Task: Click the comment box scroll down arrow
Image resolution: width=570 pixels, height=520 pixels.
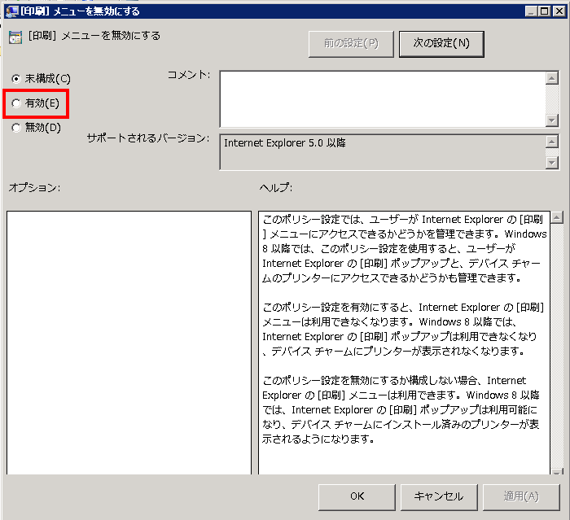Action: (551, 120)
